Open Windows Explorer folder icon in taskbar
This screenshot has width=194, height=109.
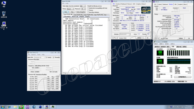15,107
